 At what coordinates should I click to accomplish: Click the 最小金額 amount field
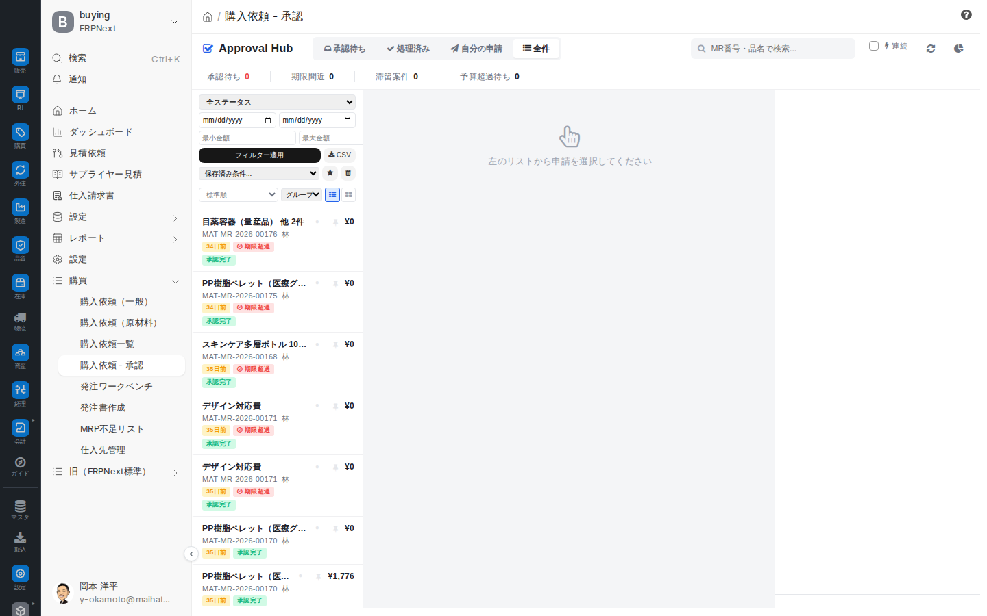tap(247, 138)
